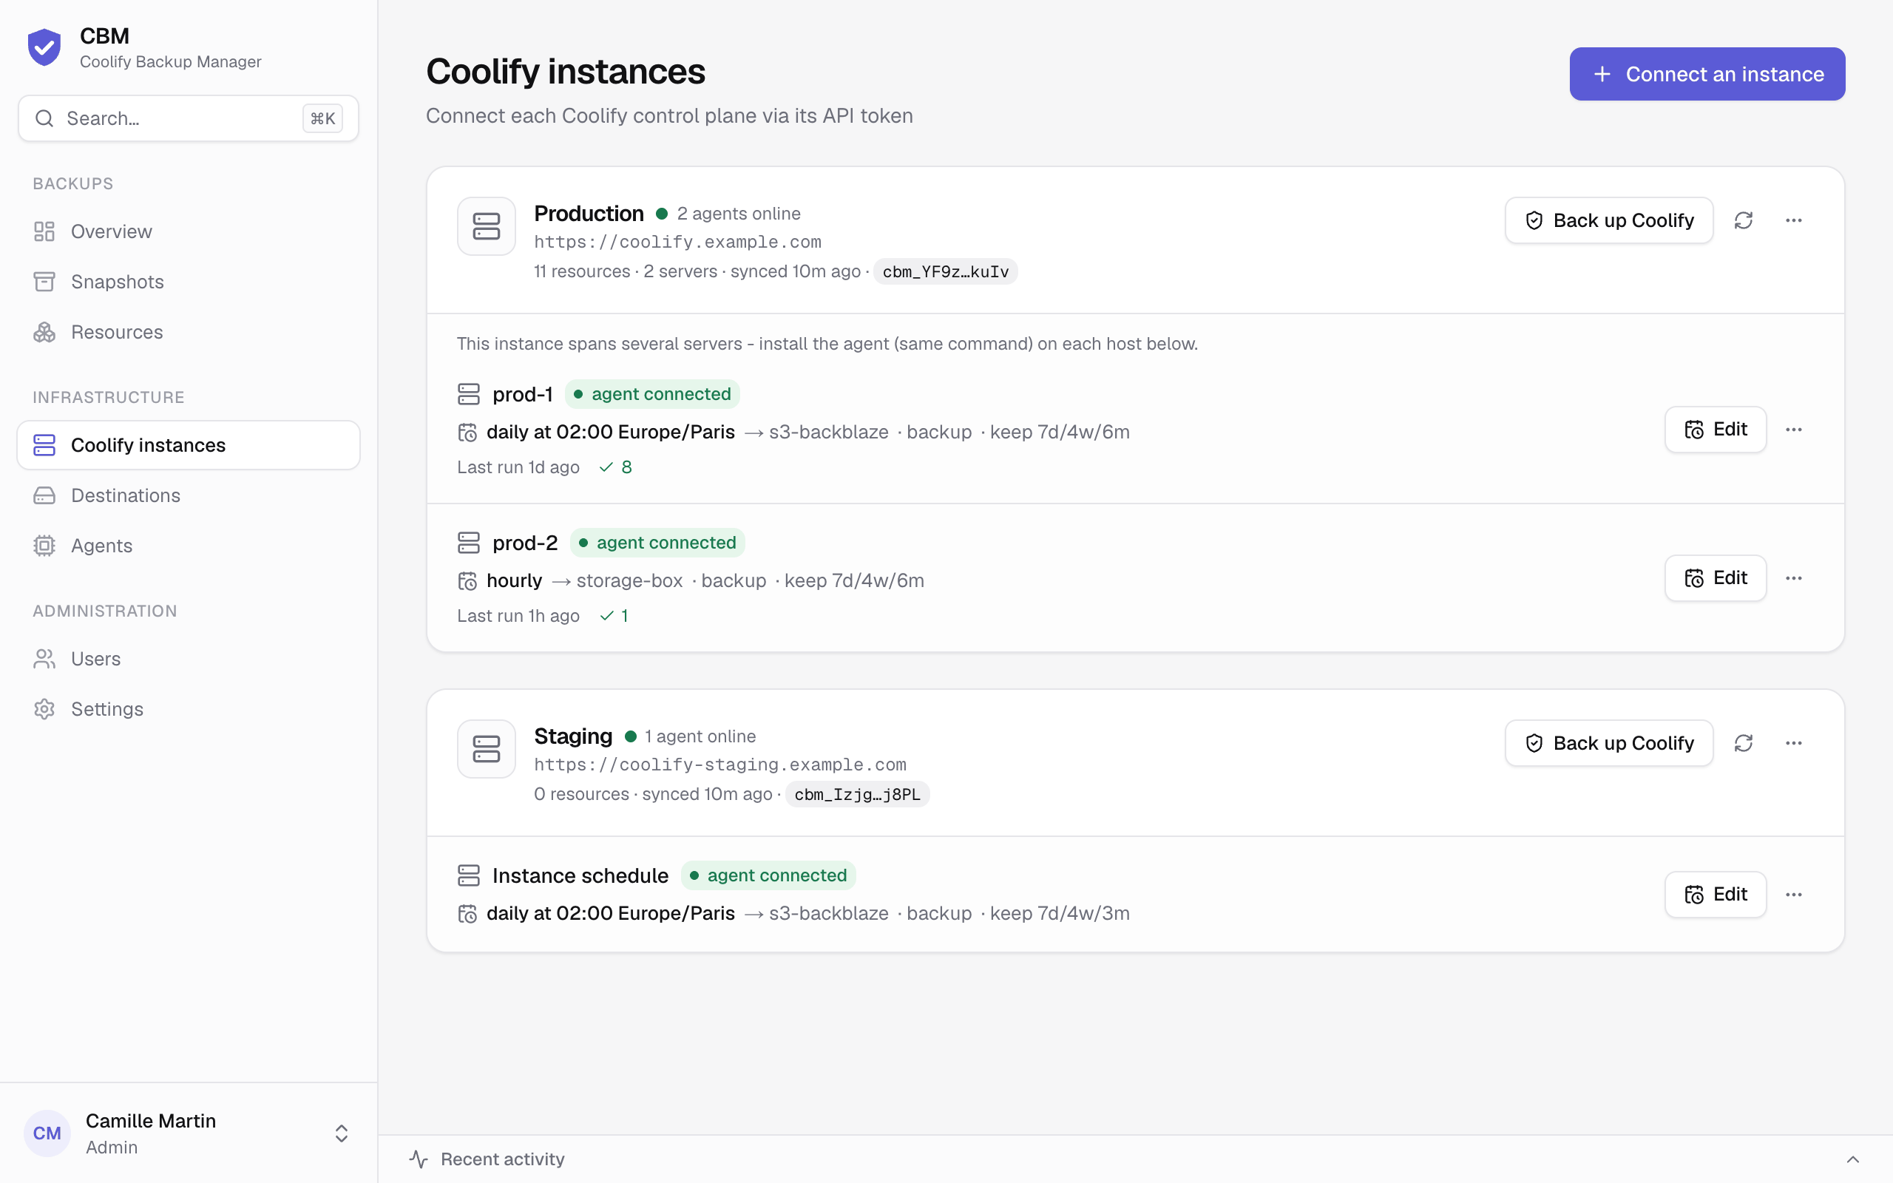The height and width of the screenshot is (1183, 1893).
Task: Click the CM user avatar
Action: 47,1133
